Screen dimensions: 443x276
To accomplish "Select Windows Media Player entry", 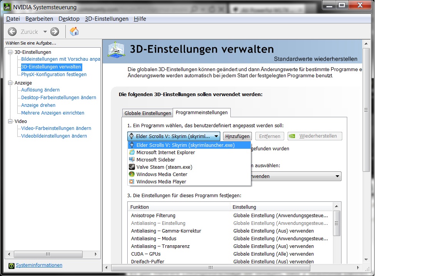I will tap(161, 182).
